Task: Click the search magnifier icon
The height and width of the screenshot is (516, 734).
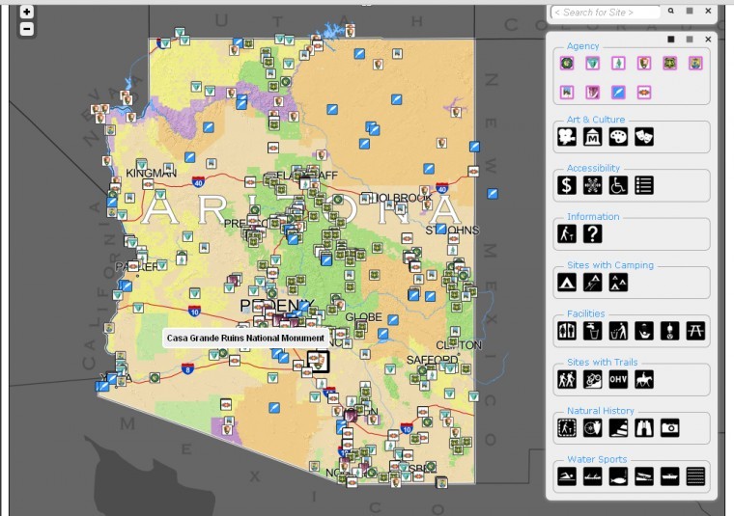Action: (x=671, y=11)
